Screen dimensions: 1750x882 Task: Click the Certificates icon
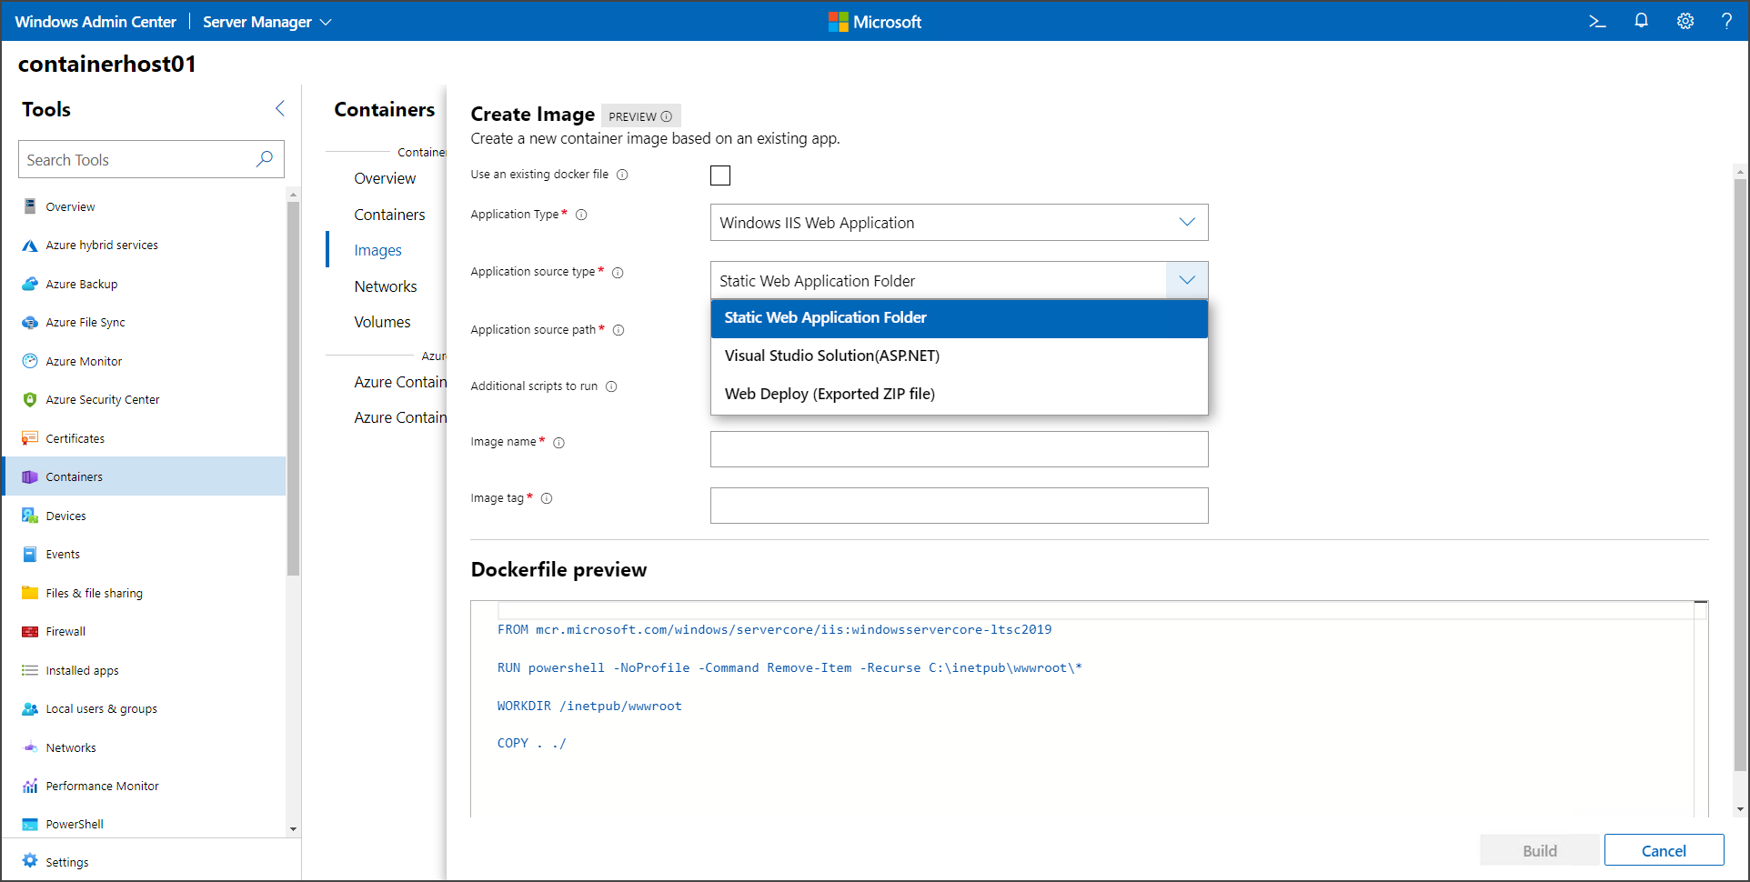coord(30,438)
